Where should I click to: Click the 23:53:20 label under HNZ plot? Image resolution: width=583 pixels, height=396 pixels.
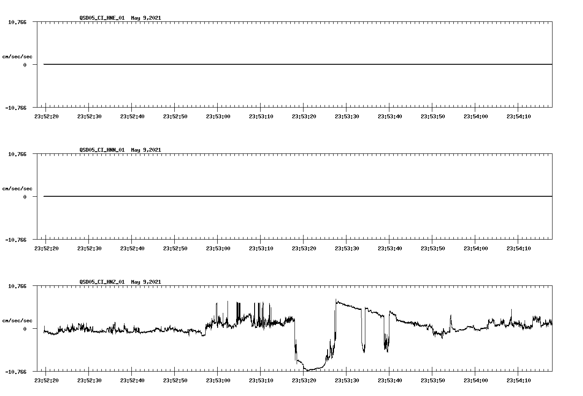(304, 381)
